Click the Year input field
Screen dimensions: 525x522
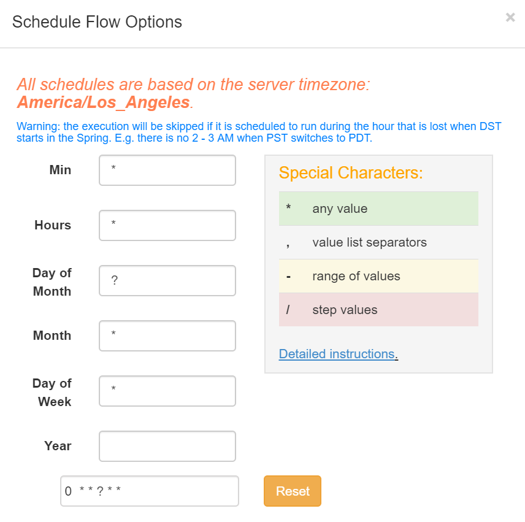[x=167, y=446]
